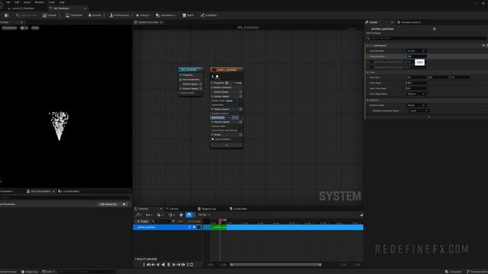Image resolution: width=488 pixels, height=274 pixels.
Task: Click the Baker toolbar button
Action: tap(188, 15)
